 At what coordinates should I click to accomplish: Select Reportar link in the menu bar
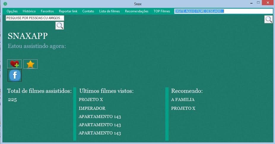(x=68, y=11)
